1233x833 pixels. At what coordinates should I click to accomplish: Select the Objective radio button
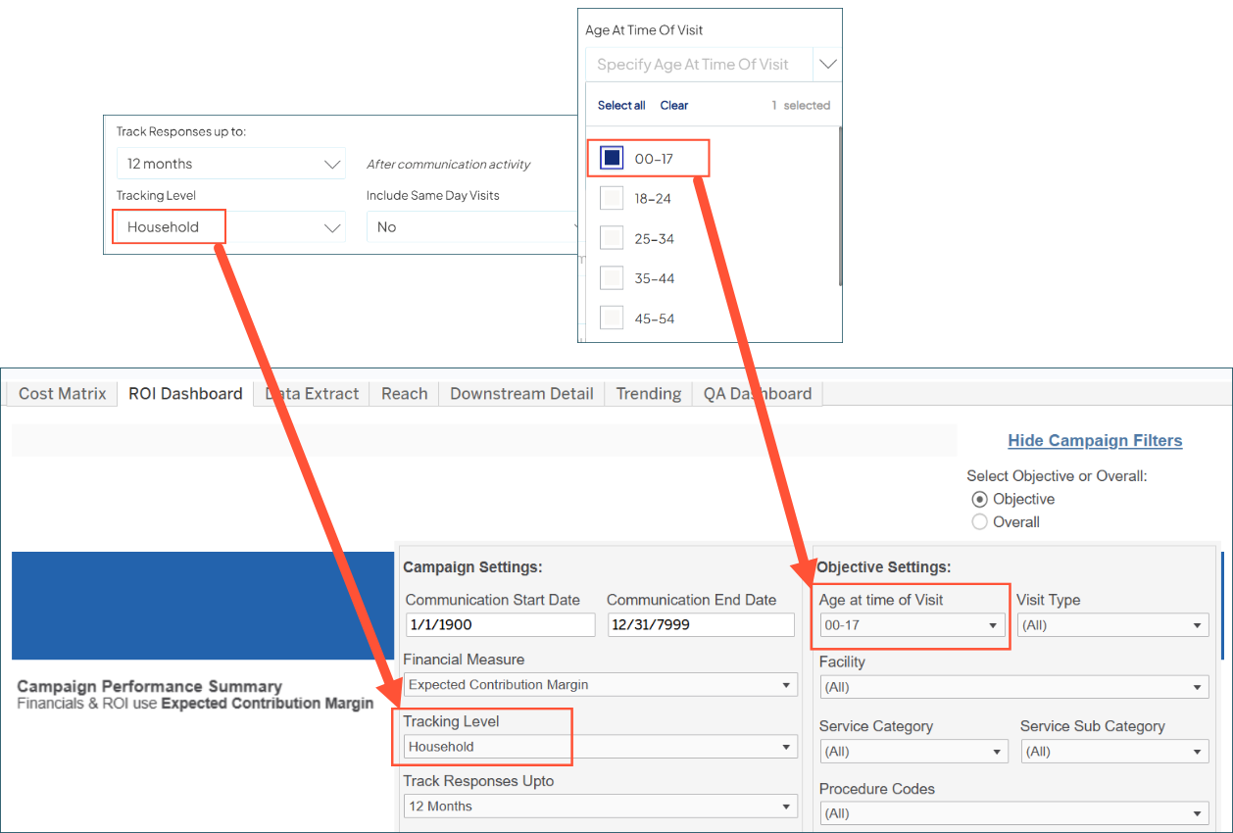tap(979, 499)
